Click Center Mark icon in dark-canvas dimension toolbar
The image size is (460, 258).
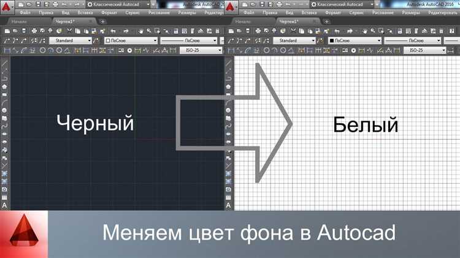click(129, 50)
